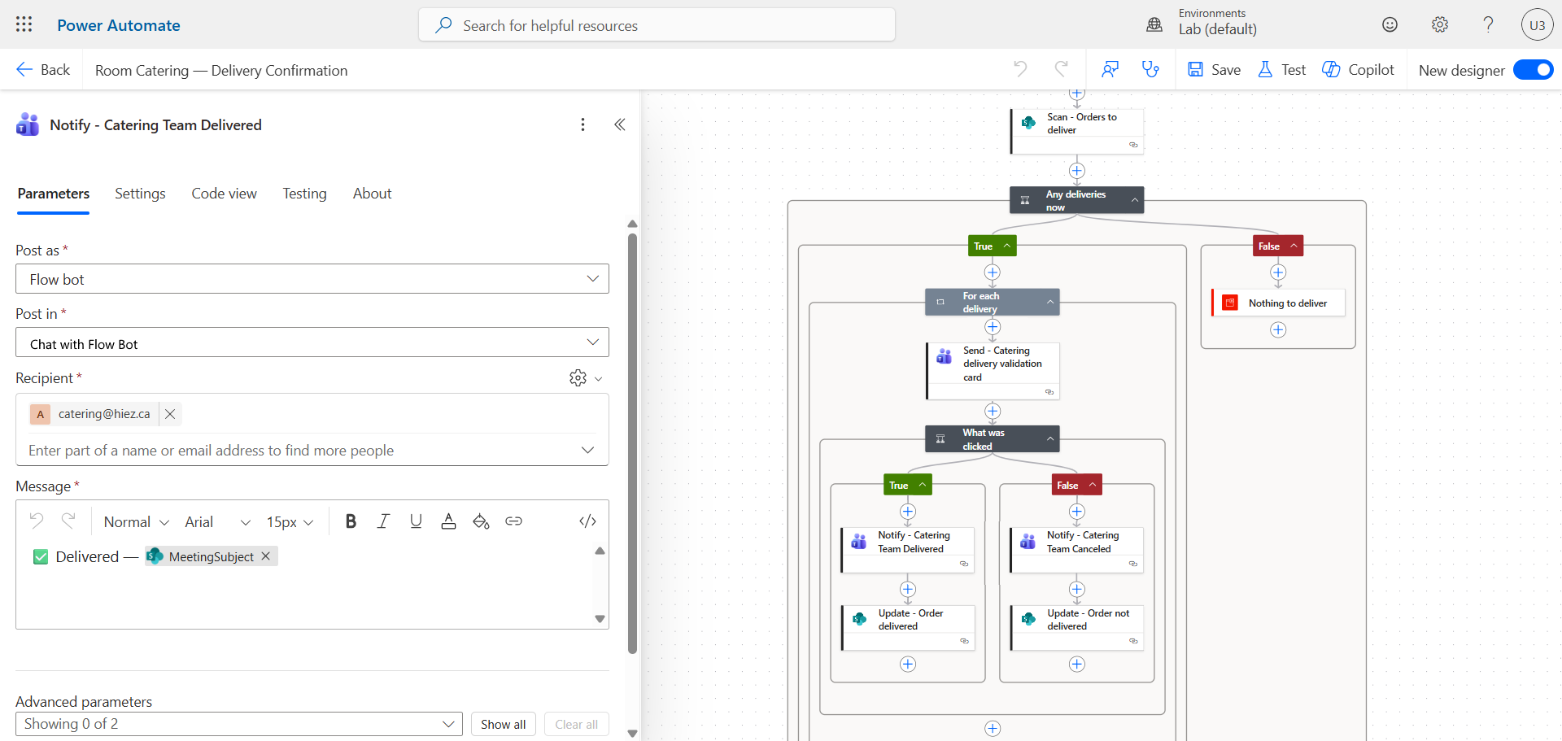
Task: Open the help question mark
Action: tap(1489, 24)
